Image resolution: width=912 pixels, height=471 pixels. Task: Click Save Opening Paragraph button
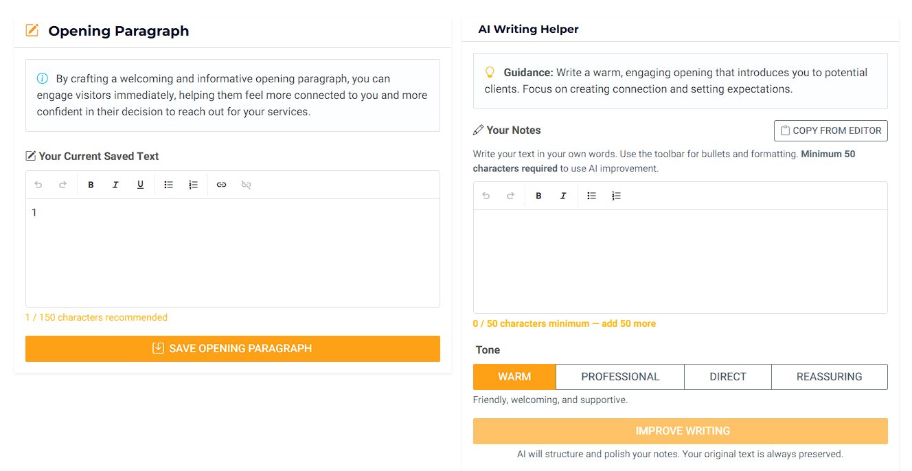tap(233, 349)
